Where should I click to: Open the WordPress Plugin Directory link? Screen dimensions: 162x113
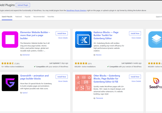76,10
